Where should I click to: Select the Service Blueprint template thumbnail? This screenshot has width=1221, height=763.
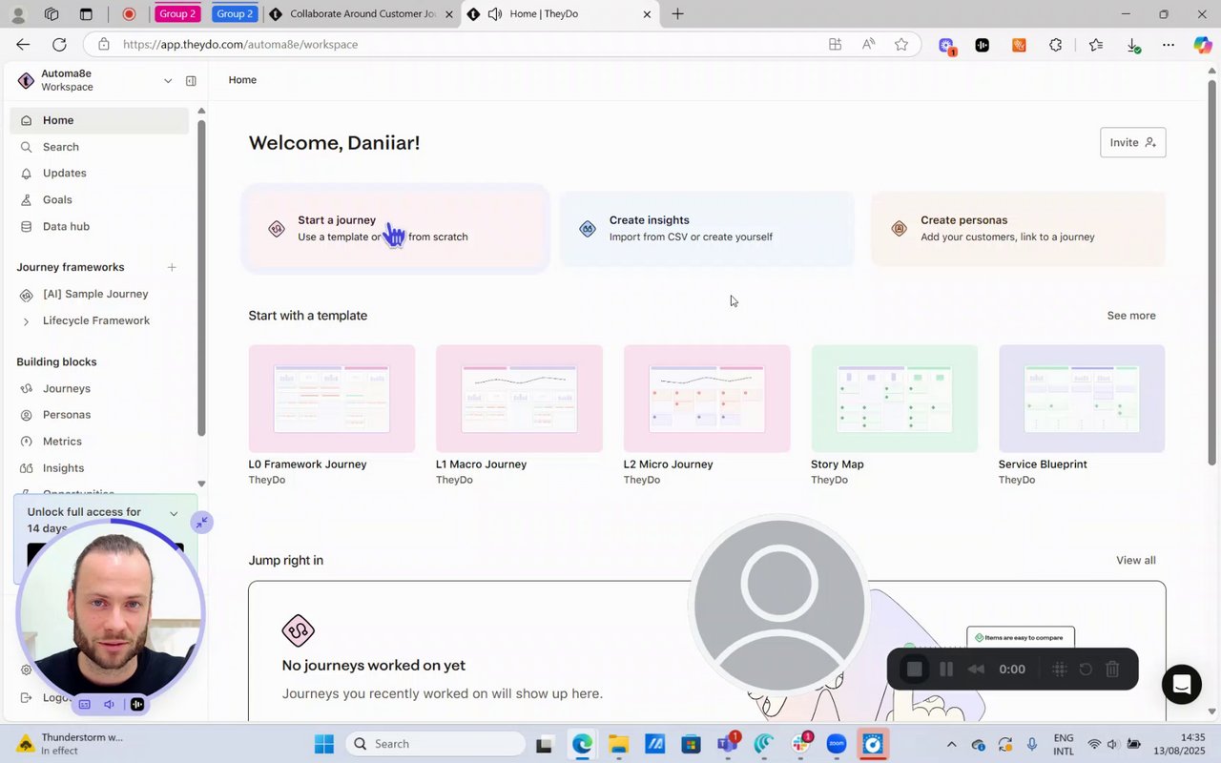pos(1082,399)
